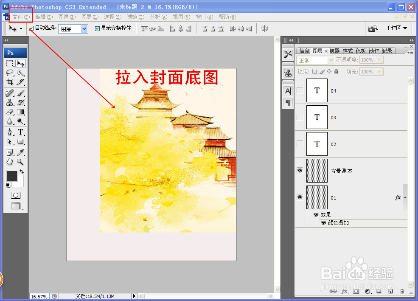
Task: Open tool preset picker arrow
Action: click(x=21, y=28)
